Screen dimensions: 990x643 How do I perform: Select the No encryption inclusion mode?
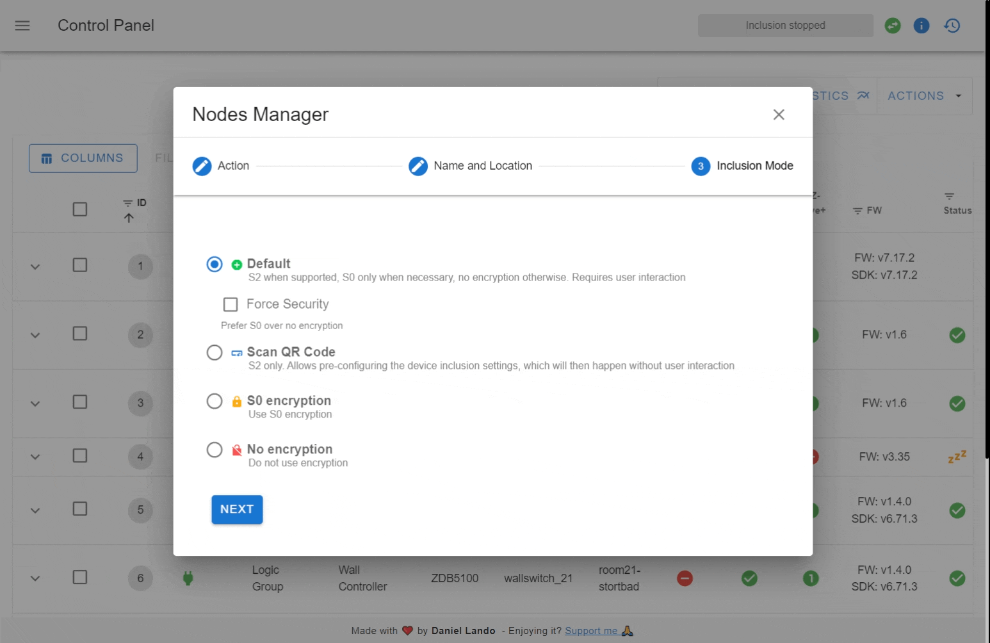[x=215, y=450]
